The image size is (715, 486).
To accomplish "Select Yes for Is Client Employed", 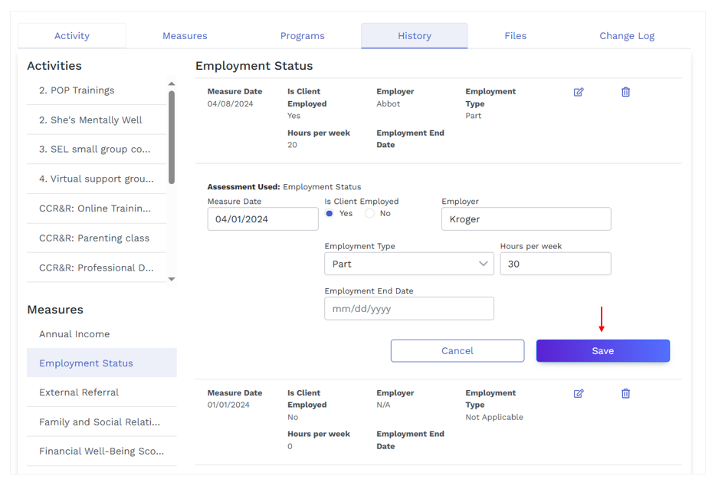I will [x=330, y=213].
